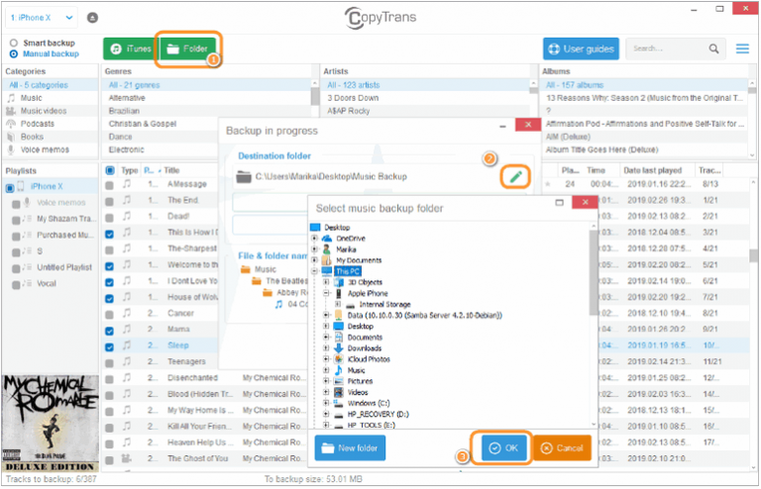This screenshot has width=761, height=489.
Task: Select the Voice memos category
Action: [x=44, y=149]
